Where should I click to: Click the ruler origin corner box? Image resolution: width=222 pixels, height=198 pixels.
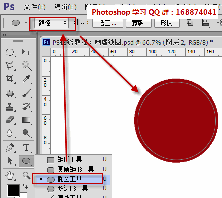point(46,52)
